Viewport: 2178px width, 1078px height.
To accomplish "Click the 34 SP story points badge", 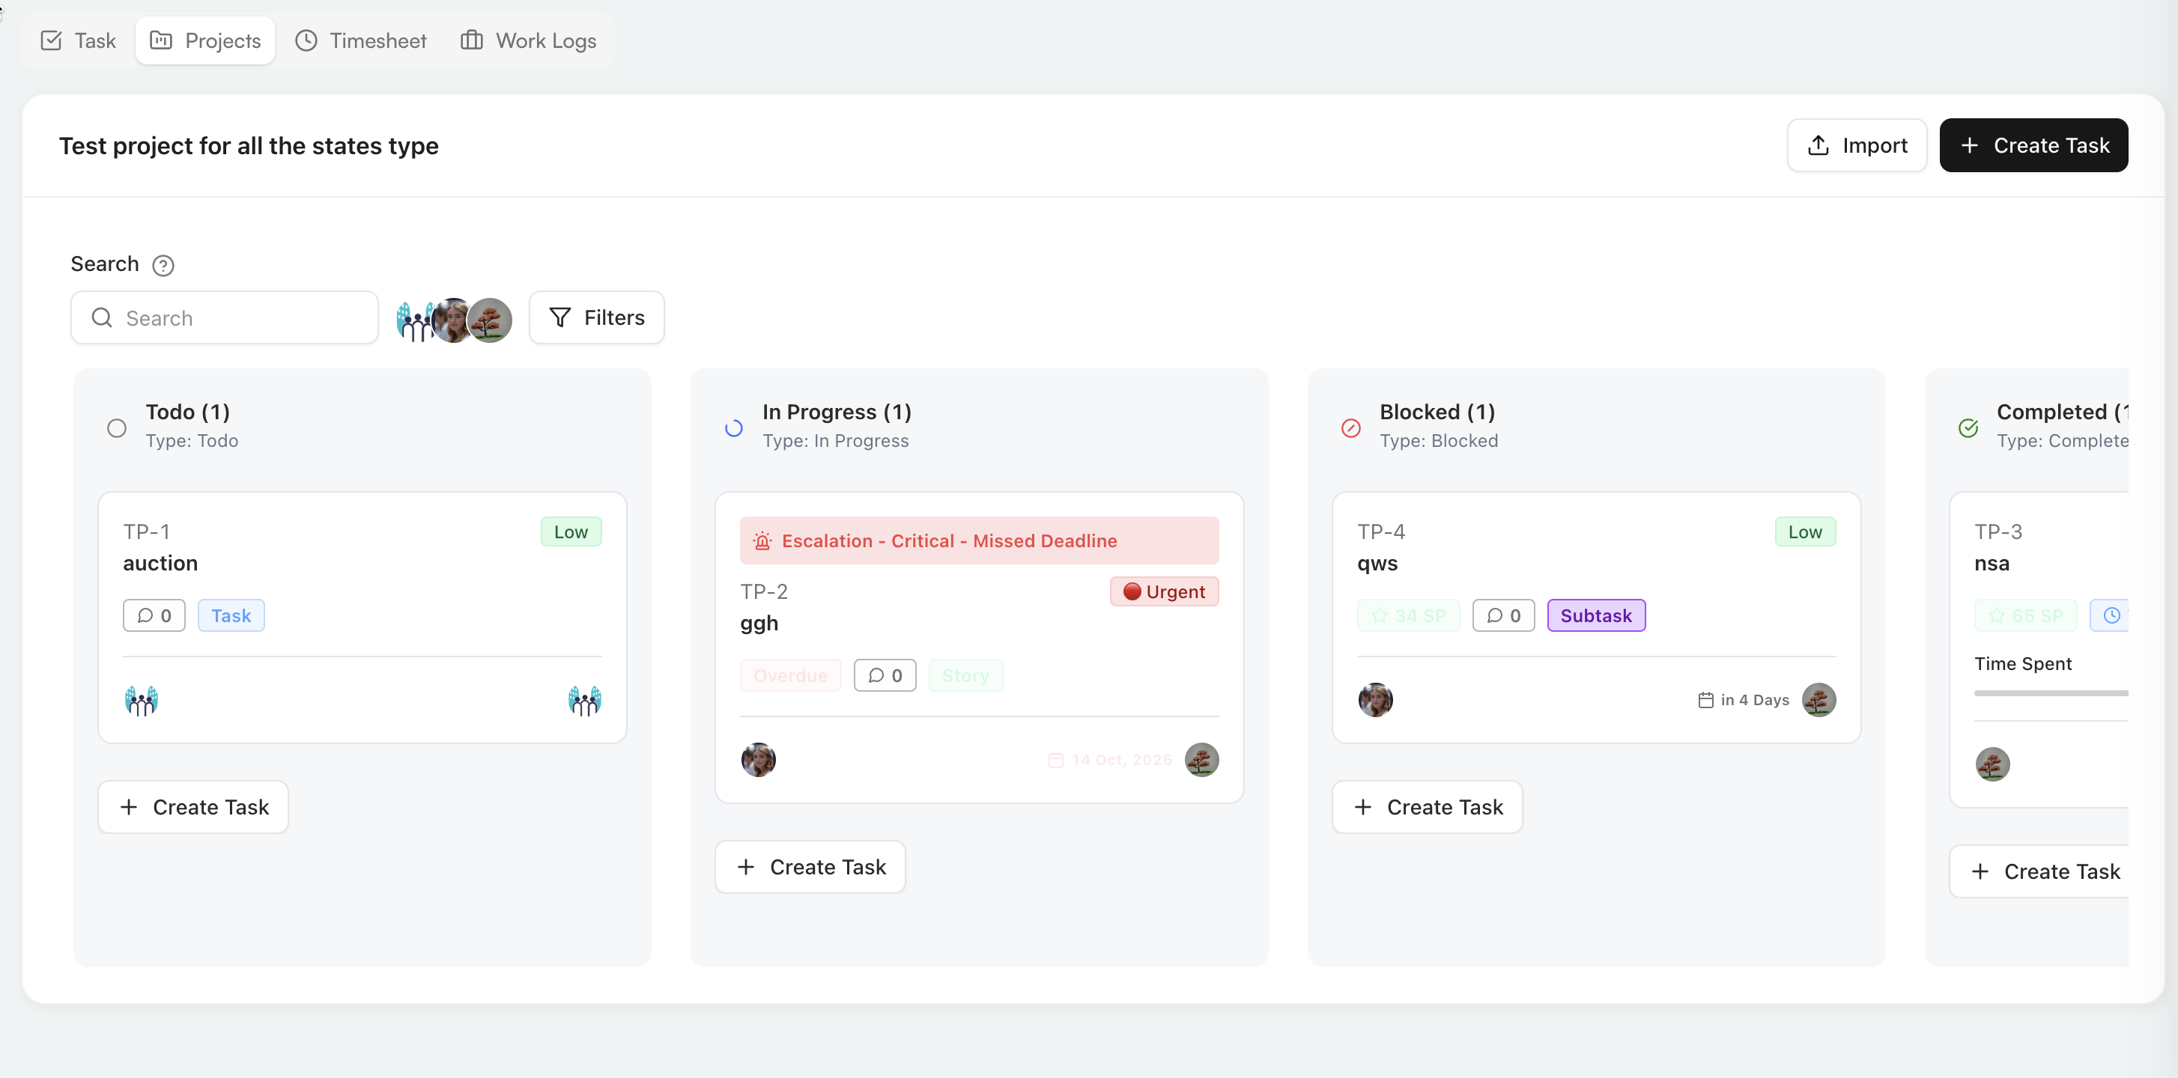I will pos(1408,615).
